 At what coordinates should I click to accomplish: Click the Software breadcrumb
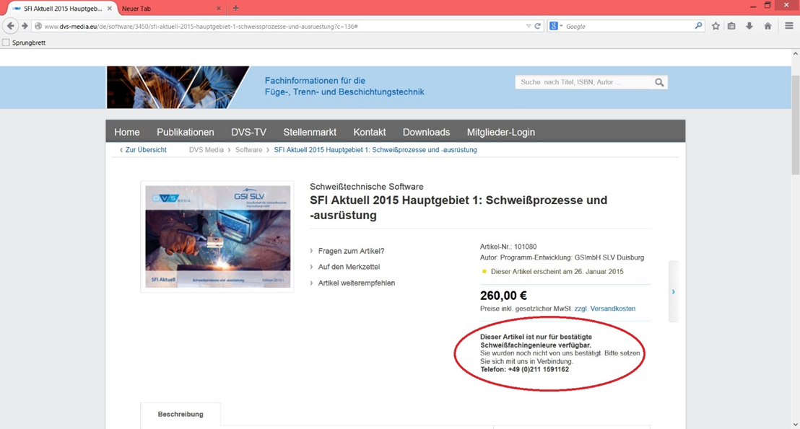[248, 150]
